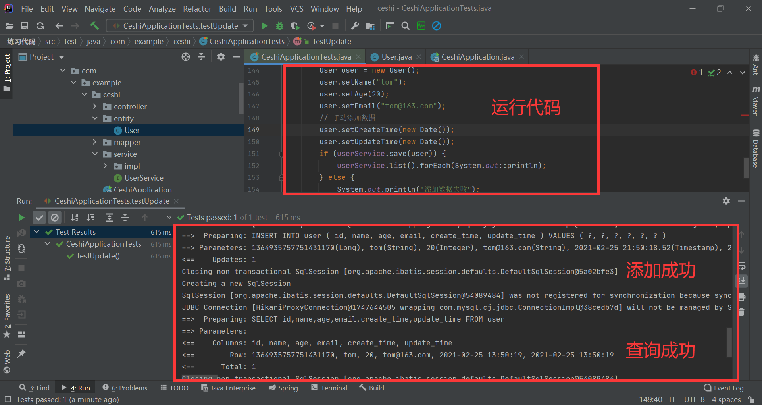Screen dimensions: 762x405
Task: Run with the green play toolbar icon
Action: (x=264, y=26)
